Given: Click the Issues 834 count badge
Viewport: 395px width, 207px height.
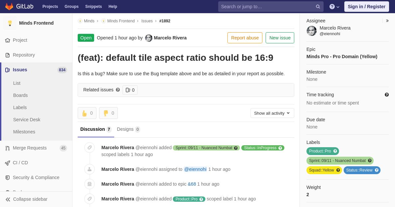Looking at the screenshot, I should tap(62, 70).
